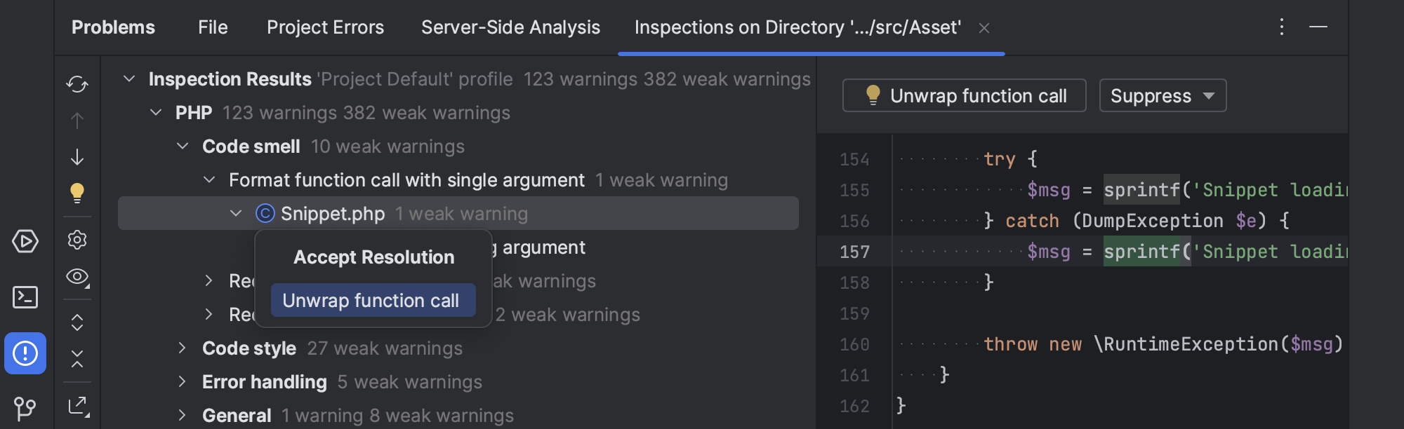The image size is (1404, 429).
Task: Open the version control tool window icon
Action: 25,407
